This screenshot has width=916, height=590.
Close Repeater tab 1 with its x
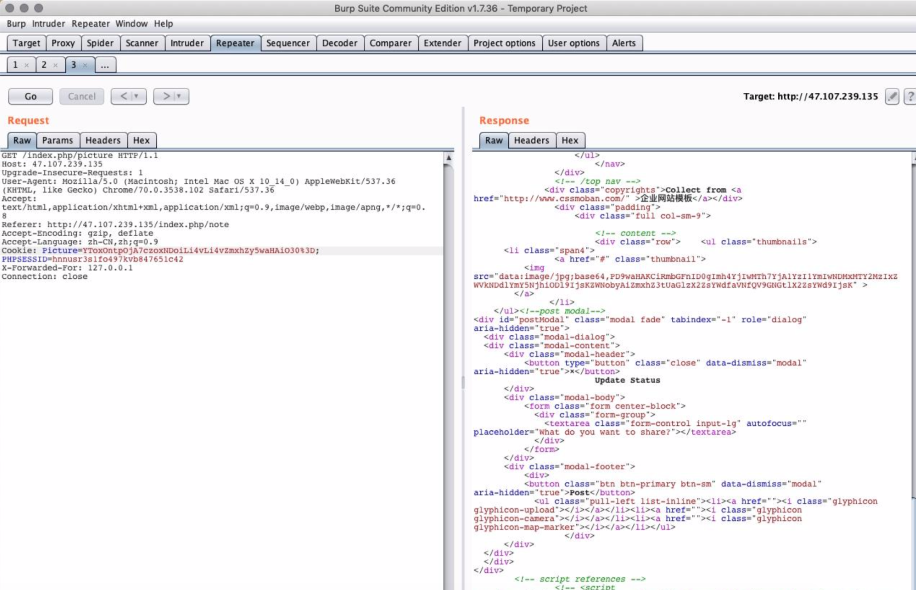coord(27,65)
